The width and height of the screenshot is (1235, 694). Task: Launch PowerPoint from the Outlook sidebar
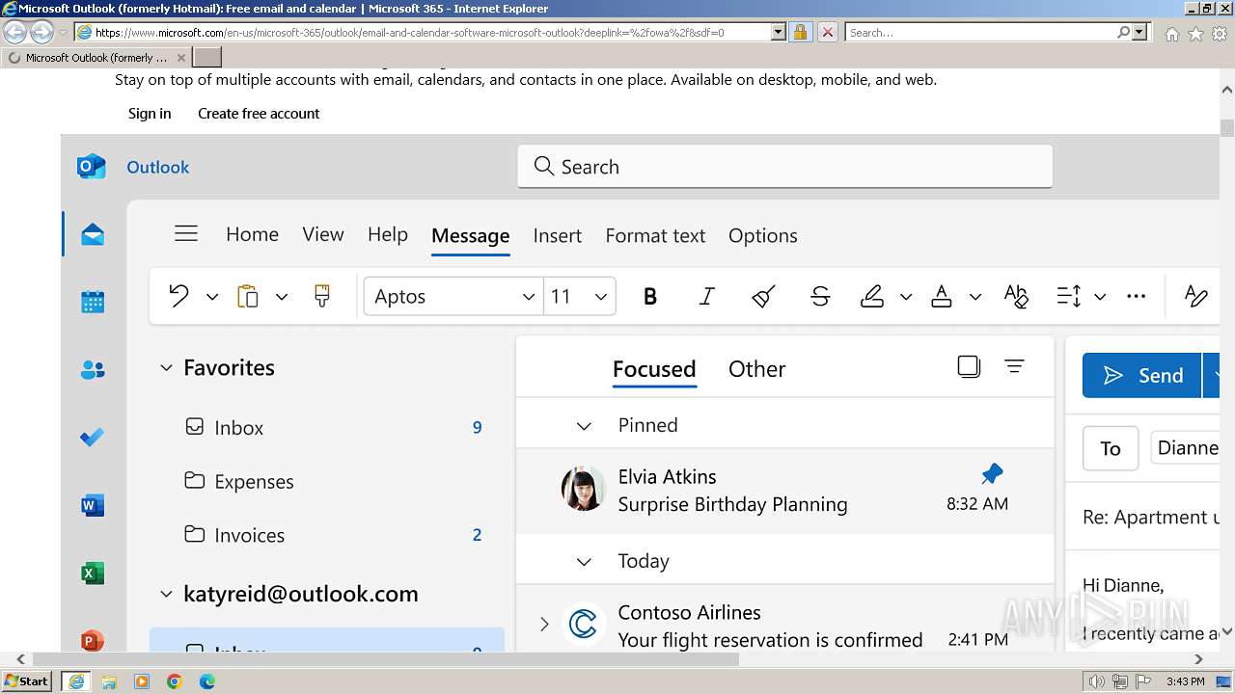(93, 640)
